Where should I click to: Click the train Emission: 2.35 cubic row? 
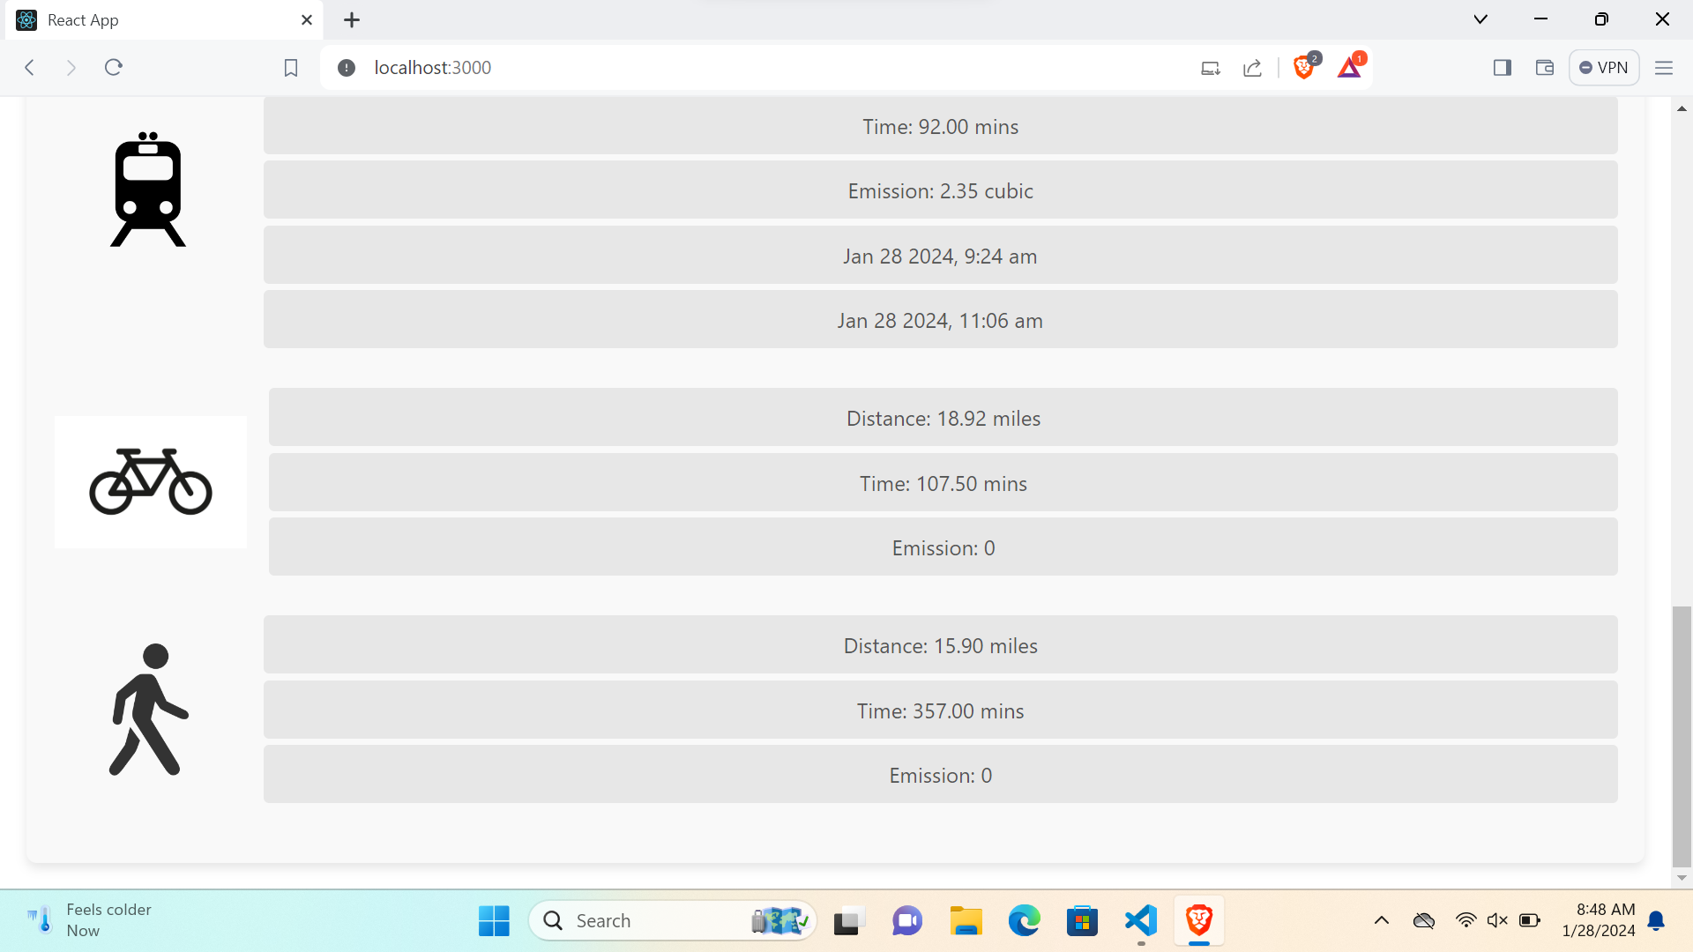click(x=940, y=190)
